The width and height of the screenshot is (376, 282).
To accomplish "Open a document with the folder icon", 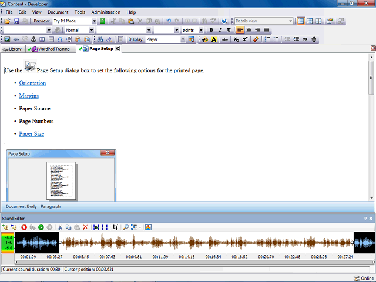I will pyautogui.click(x=7, y=21).
